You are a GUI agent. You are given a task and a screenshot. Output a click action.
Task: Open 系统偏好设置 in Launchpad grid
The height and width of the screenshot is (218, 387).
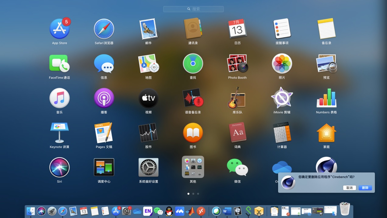[148, 167]
